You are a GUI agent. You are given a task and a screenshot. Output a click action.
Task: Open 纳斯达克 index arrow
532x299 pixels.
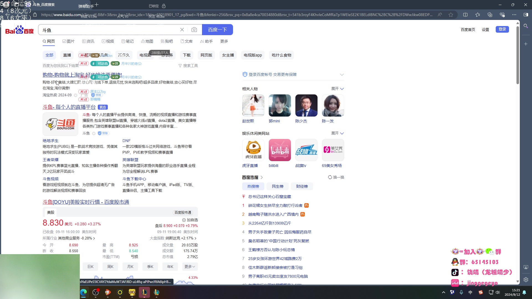click(196, 238)
